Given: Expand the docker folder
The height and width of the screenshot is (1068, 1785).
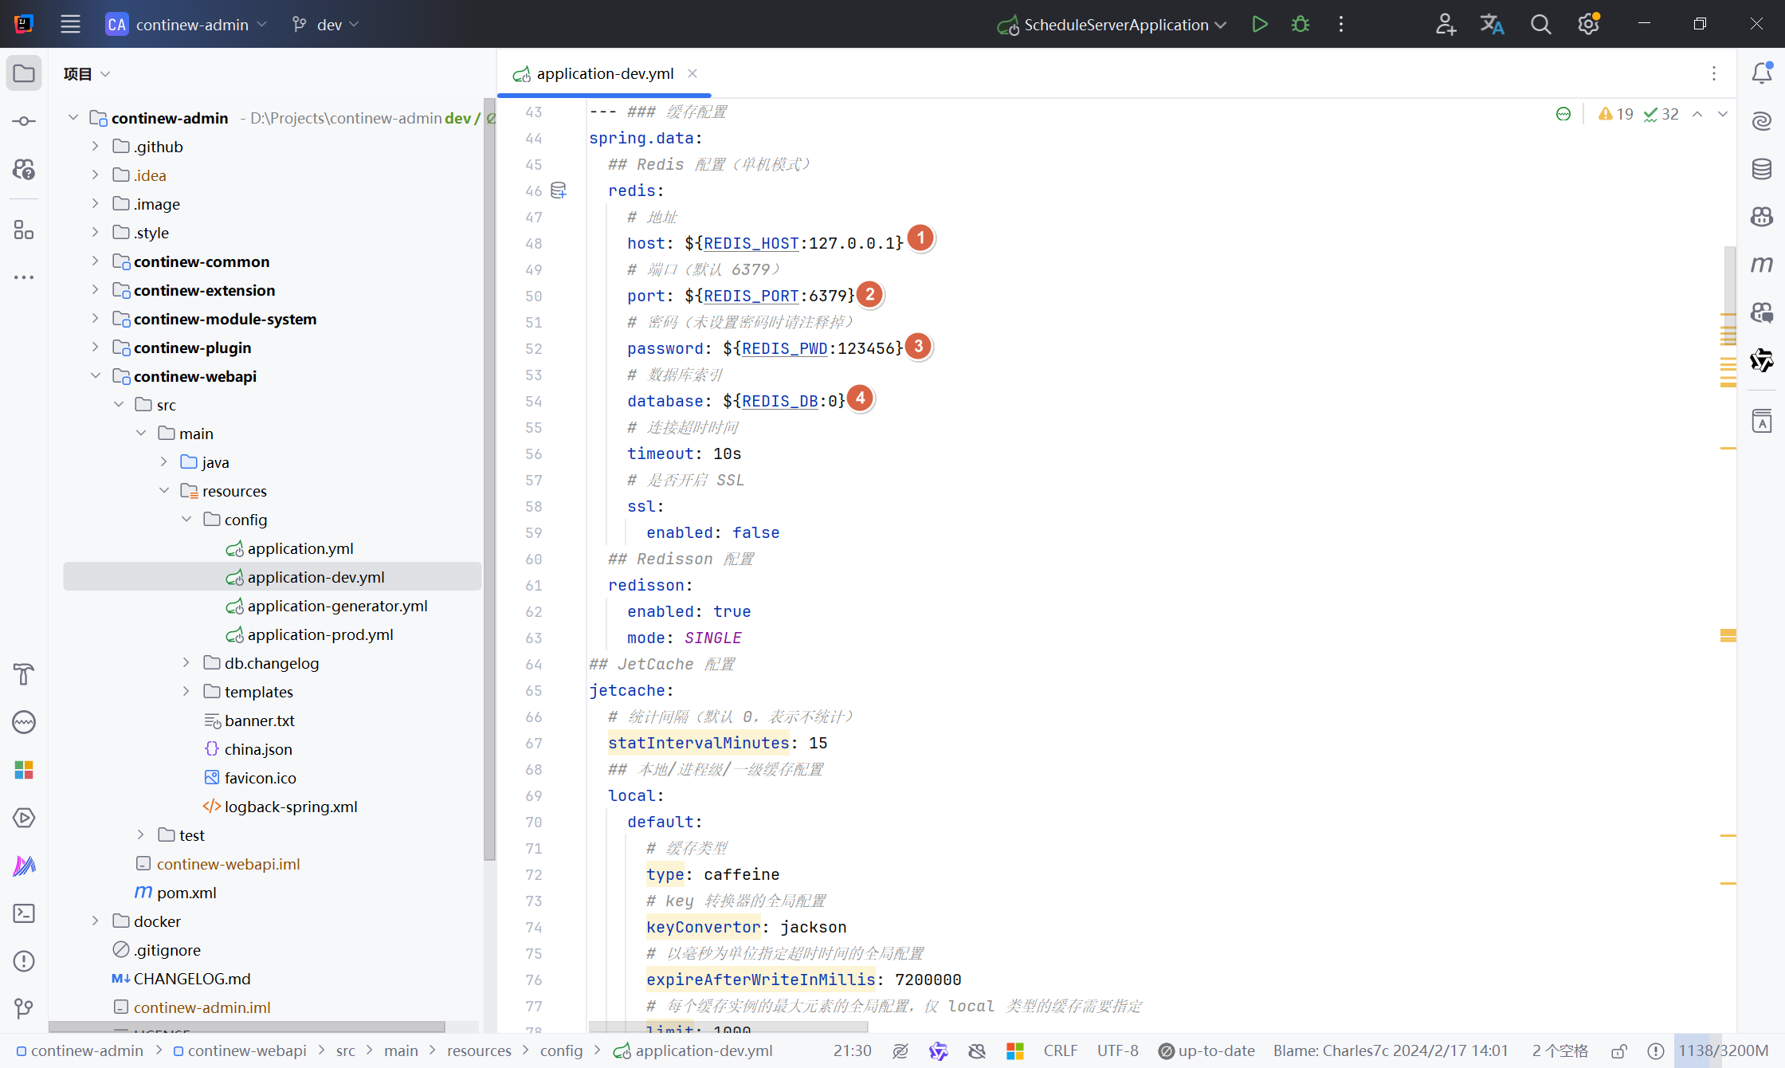Looking at the screenshot, I should coord(95,921).
